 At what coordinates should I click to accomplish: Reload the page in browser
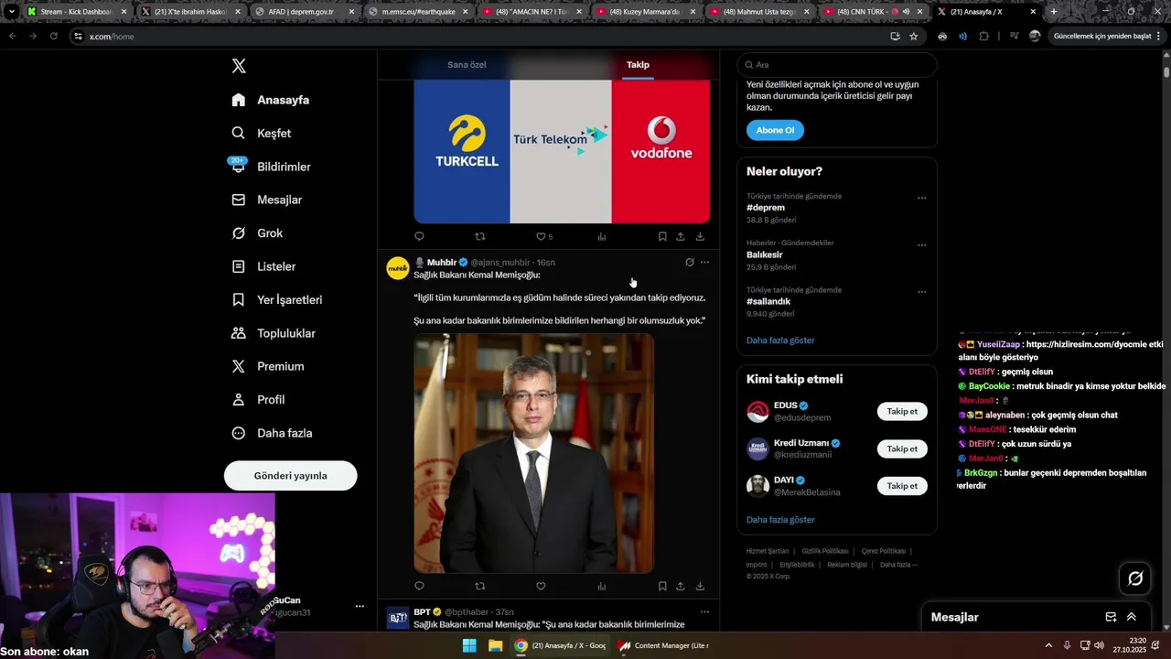tap(54, 36)
